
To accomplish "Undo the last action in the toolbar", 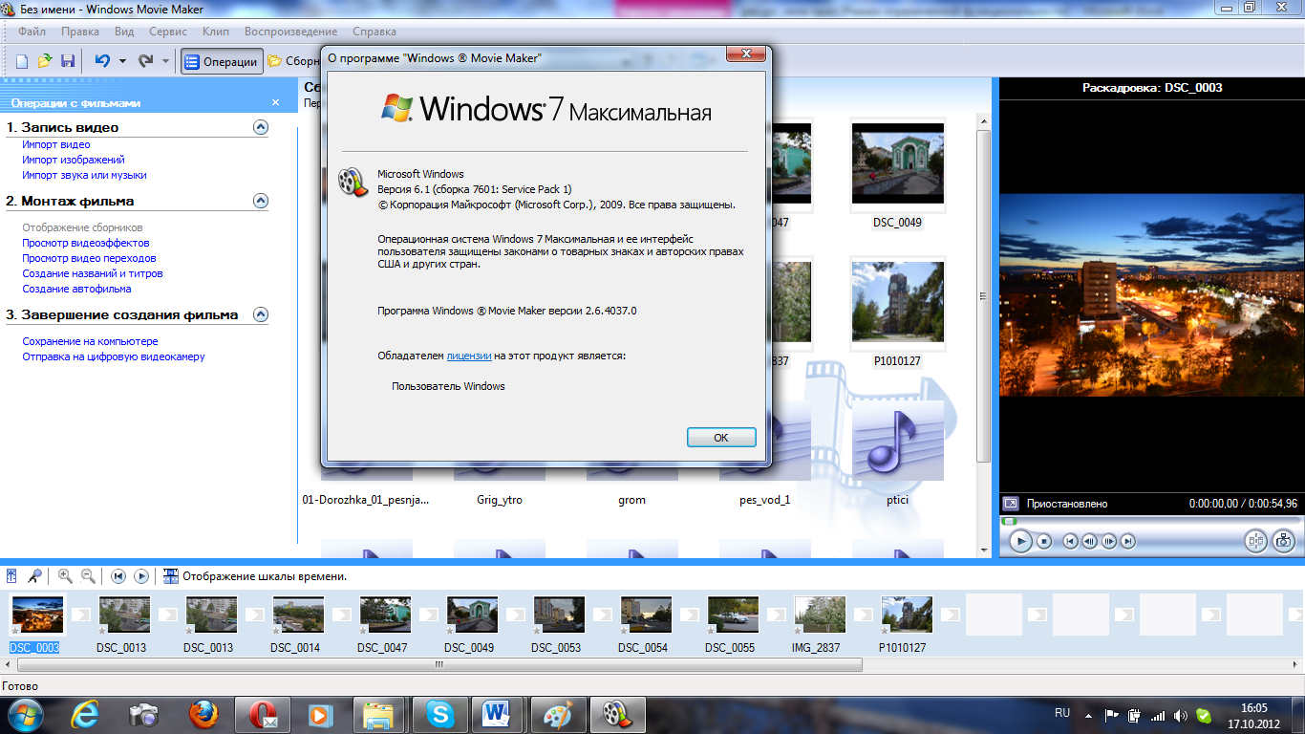I will click(x=102, y=61).
